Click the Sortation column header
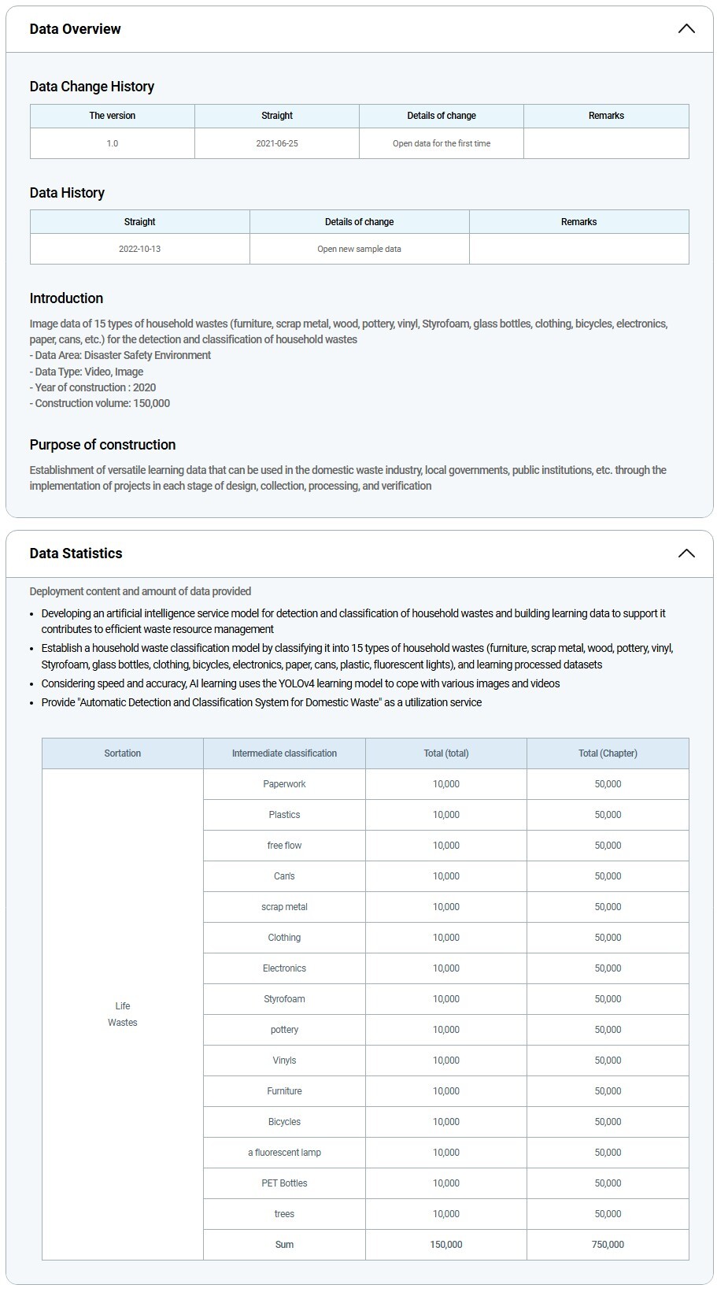Viewport: 717px width, 1292px height. tap(123, 753)
